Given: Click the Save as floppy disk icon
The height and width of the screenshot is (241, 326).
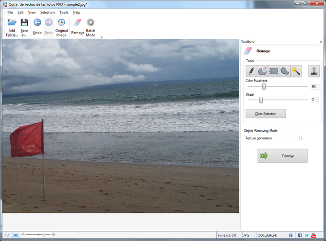Looking at the screenshot, I should click(24, 23).
